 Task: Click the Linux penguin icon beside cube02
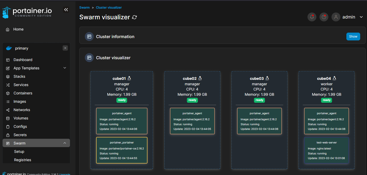(200, 78)
